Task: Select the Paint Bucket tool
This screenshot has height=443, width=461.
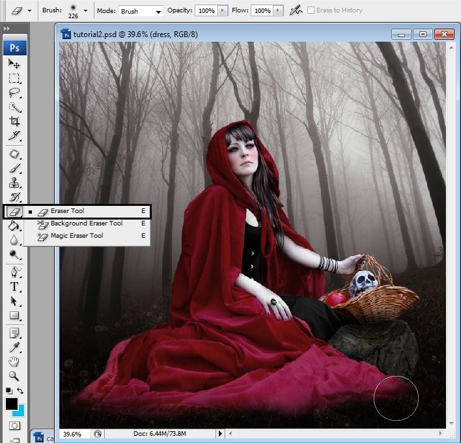Action: coord(14,225)
